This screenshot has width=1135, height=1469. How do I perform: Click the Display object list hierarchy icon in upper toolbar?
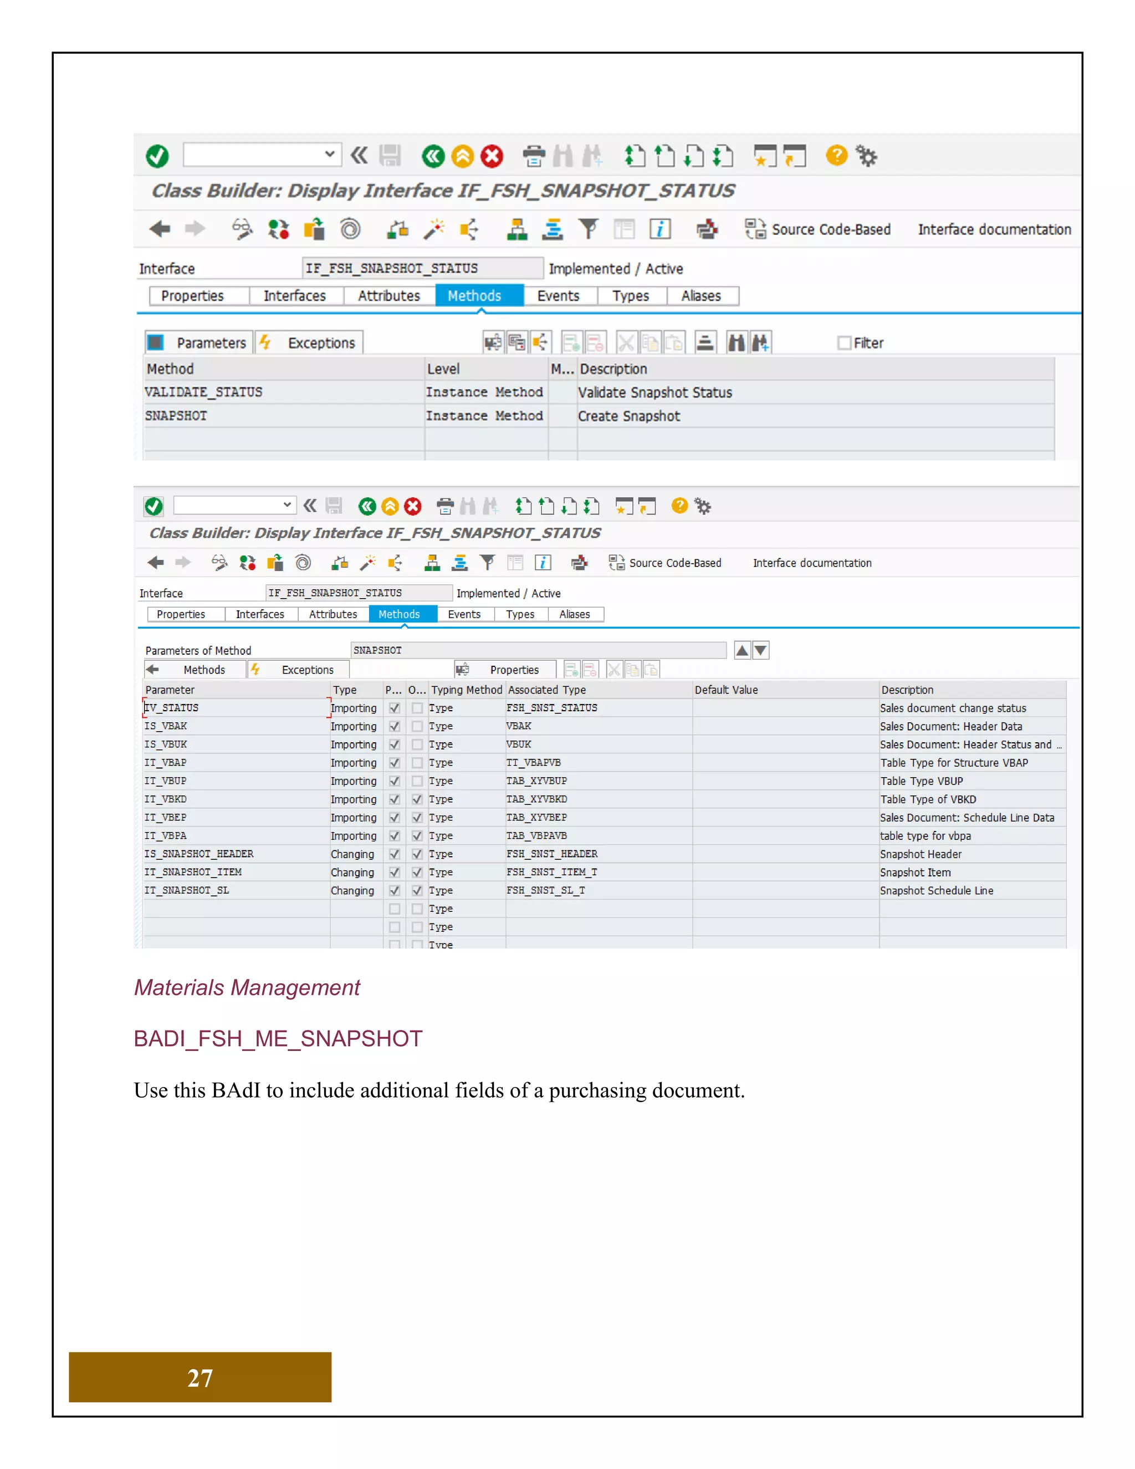click(x=517, y=229)
